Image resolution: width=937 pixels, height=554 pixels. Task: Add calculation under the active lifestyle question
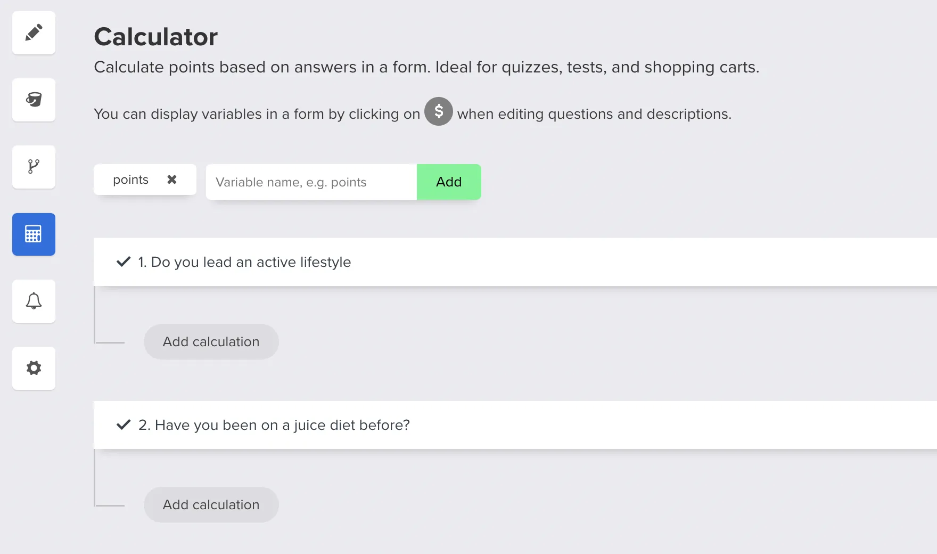pyautogui.click(x=211, y=341)
